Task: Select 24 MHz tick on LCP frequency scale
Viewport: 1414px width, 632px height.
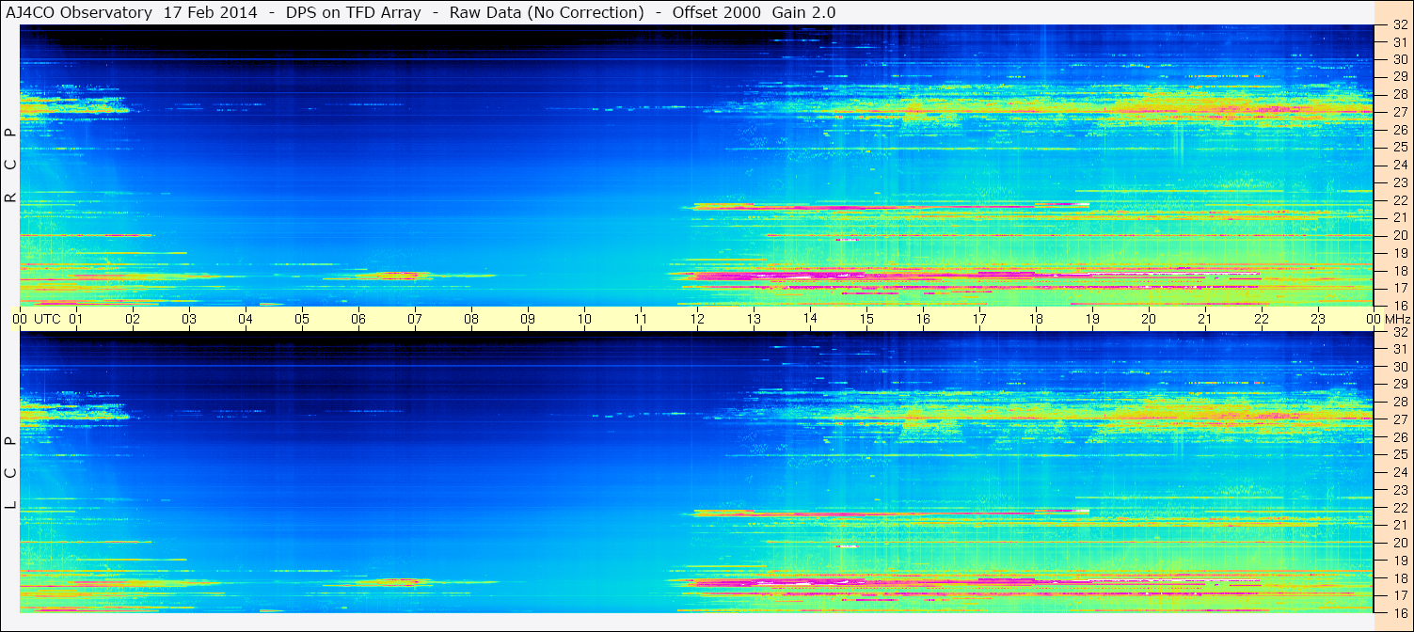Action: pyautogui.click(x=1399, y=472)
